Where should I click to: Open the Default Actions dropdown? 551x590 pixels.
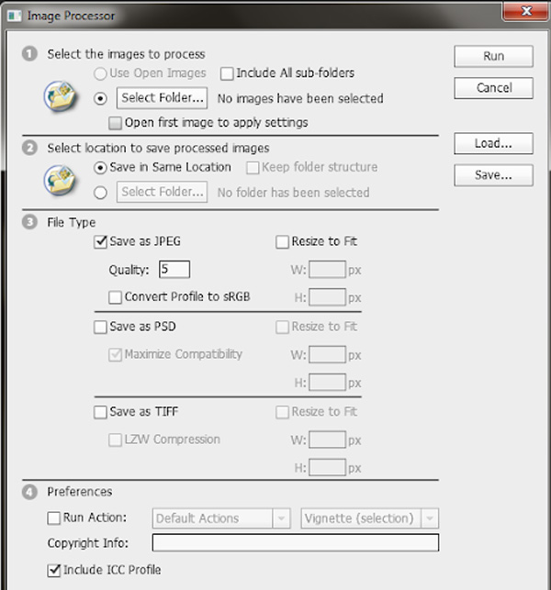point(221,518)
